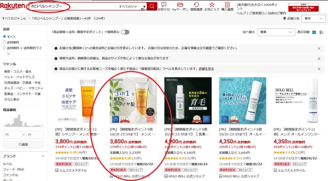Select ペット・ペットグッズ genre
The image size is (328, 181).
click(x=19, y=77)
